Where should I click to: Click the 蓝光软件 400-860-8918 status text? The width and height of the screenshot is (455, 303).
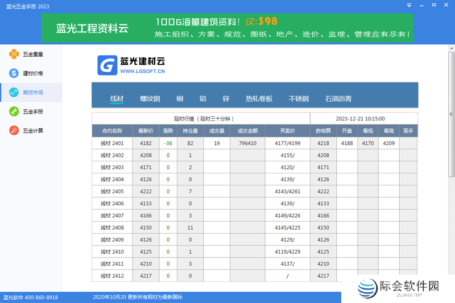tap(31, 297)
